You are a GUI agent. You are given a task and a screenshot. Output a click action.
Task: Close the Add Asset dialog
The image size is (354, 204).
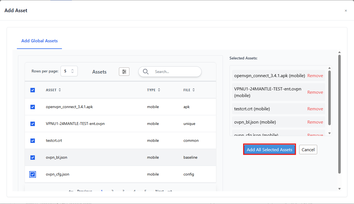point(346,11)
